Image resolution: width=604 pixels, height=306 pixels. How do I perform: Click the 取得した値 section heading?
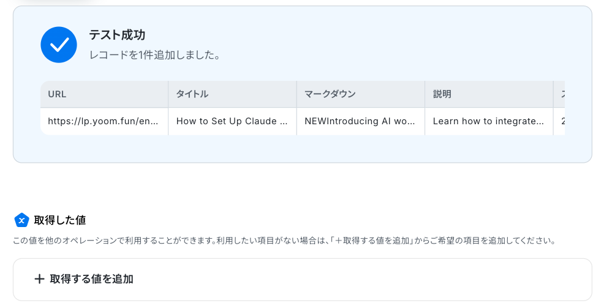tap(60, 220)
